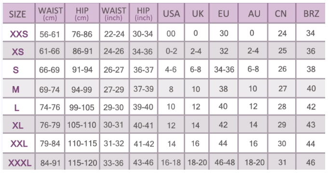Click the 34-36 EU size cell

click(x=224, y=69)
